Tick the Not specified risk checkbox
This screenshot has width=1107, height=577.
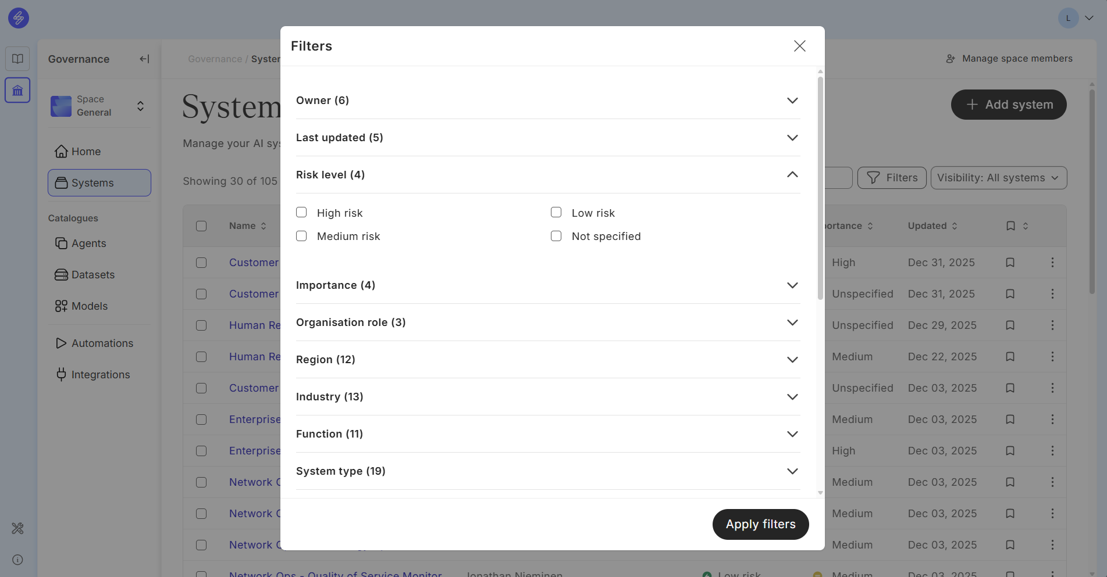[x=556, y=236]
